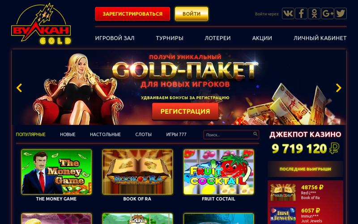
Task: Click the search magnifier icon
Action: pos(255,134)
